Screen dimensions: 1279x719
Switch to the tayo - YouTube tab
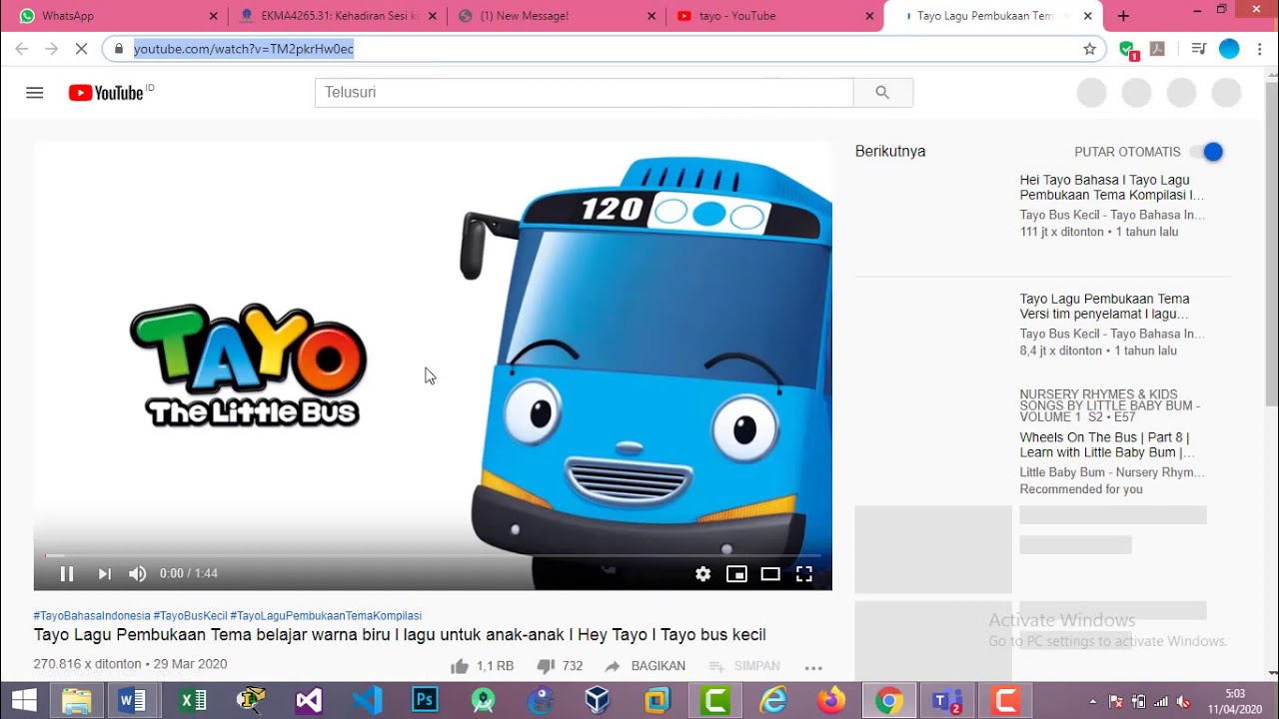pos(775,16)
